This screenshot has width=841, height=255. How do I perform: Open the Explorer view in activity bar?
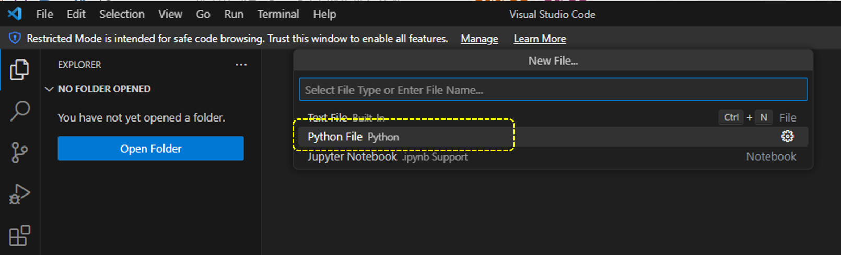(19, 69)
